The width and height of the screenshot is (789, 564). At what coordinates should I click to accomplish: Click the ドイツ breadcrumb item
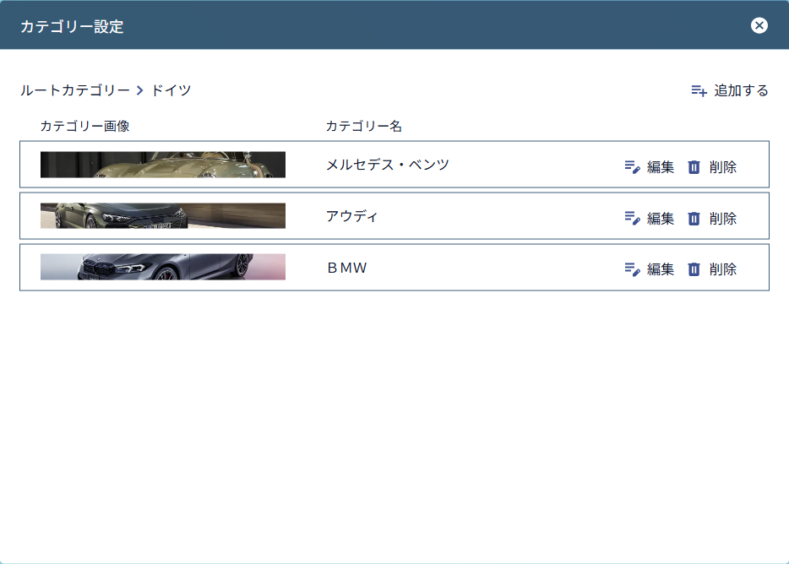(171, 90)
